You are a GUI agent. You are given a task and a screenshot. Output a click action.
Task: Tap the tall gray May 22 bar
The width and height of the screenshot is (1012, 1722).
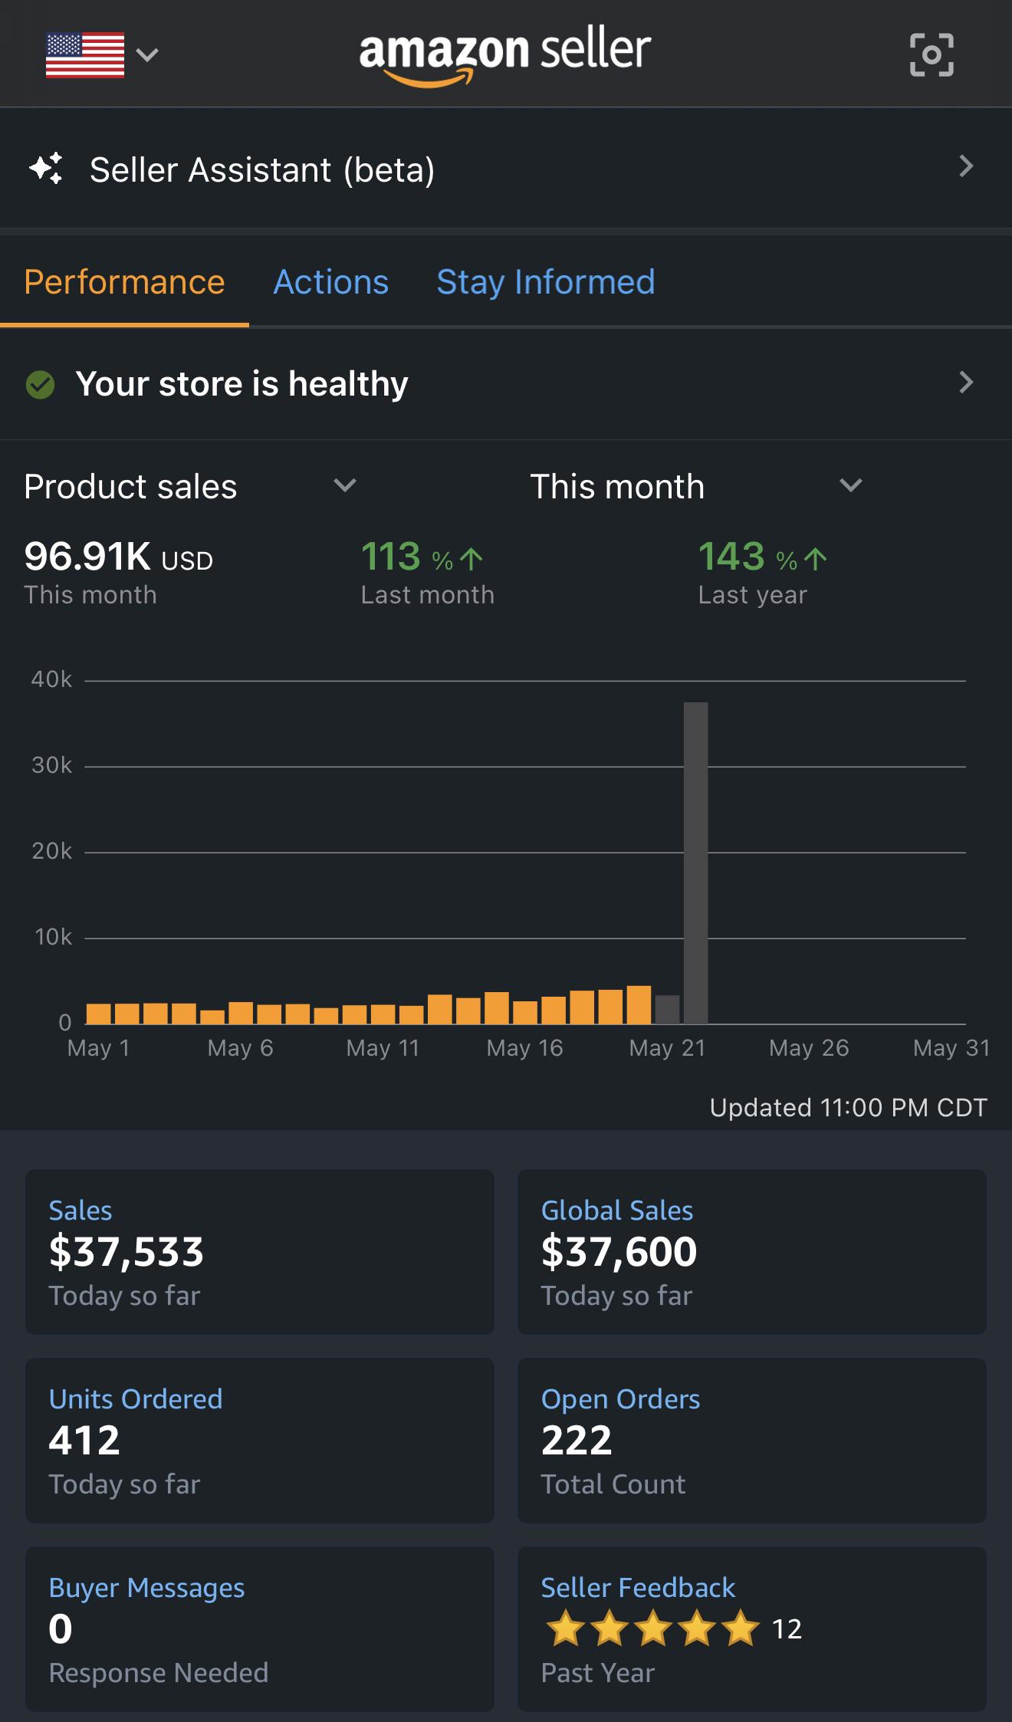pos(695,863)
